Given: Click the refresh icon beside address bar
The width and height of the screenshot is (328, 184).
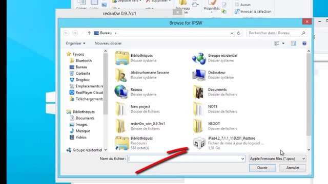Looking at the screenshot, I should (x=238, y=33).
